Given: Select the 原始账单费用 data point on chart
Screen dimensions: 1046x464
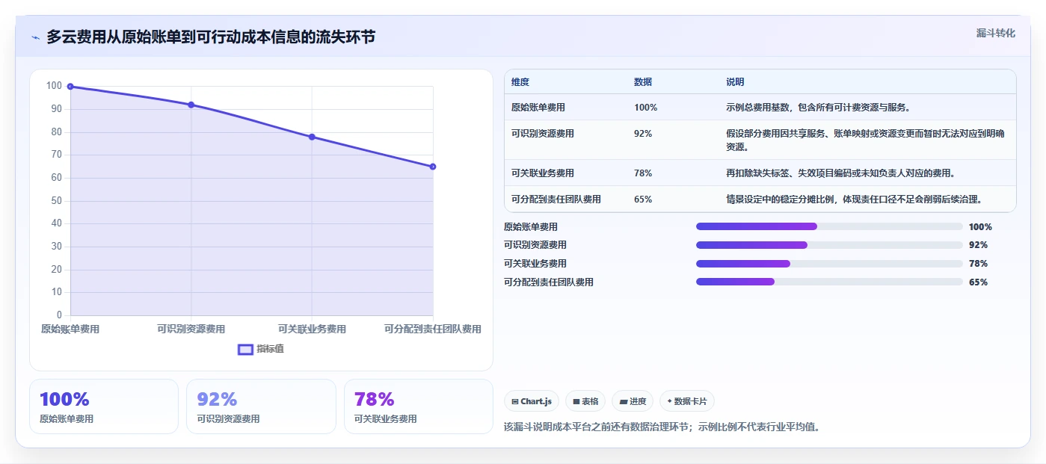Looking at the screenshot, I should (70, 87).
